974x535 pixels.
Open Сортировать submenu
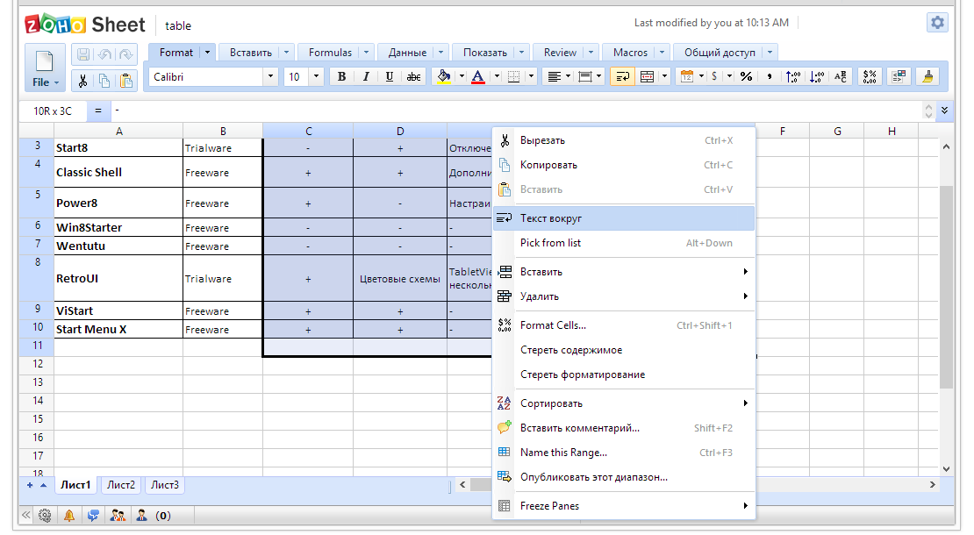pos(624,403)
